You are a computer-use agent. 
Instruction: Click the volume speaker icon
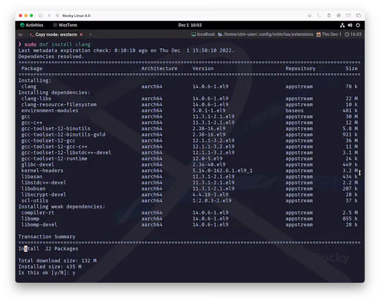point(350,25)
